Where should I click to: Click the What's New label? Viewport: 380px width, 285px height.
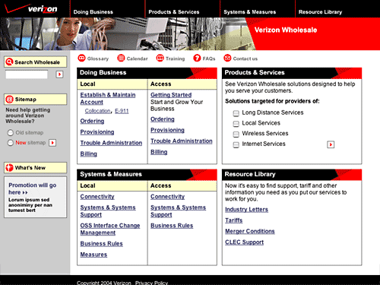(30, 168)
